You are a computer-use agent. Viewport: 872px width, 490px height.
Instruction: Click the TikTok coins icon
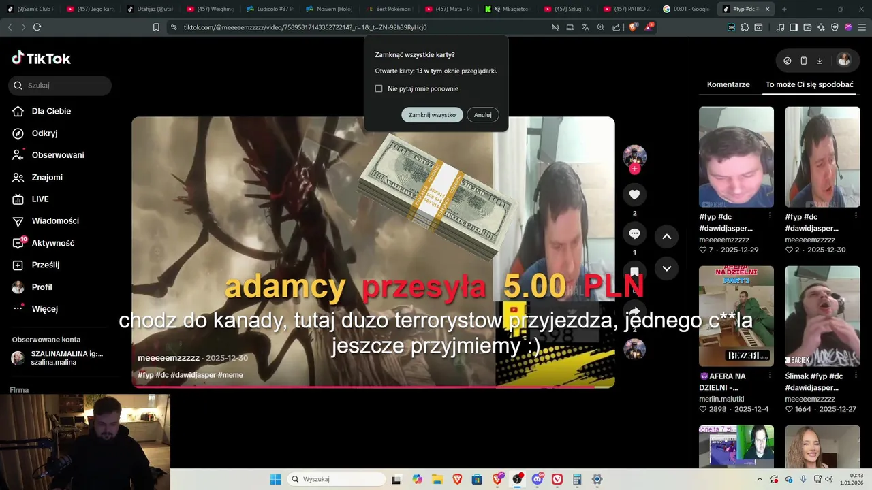(x=788, y=61)
